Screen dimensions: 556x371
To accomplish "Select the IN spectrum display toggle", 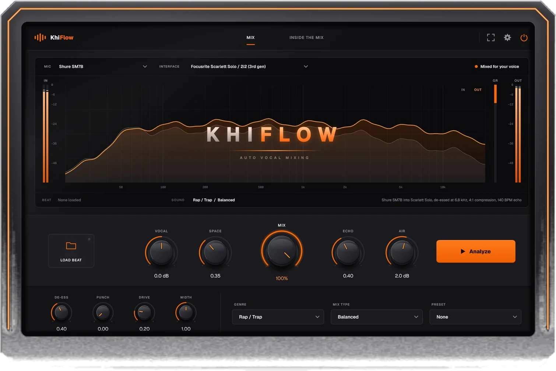I will 463,90.
